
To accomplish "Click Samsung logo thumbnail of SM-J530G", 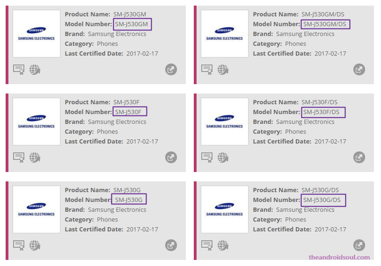I will tap(36, 209).
